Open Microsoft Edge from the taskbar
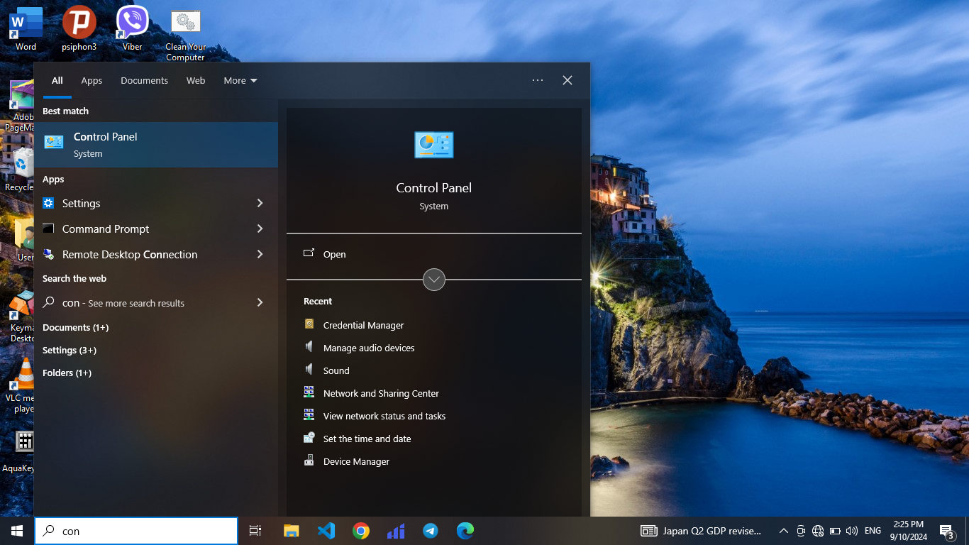This screenshot has height=545, width=969. pos(465,531)
